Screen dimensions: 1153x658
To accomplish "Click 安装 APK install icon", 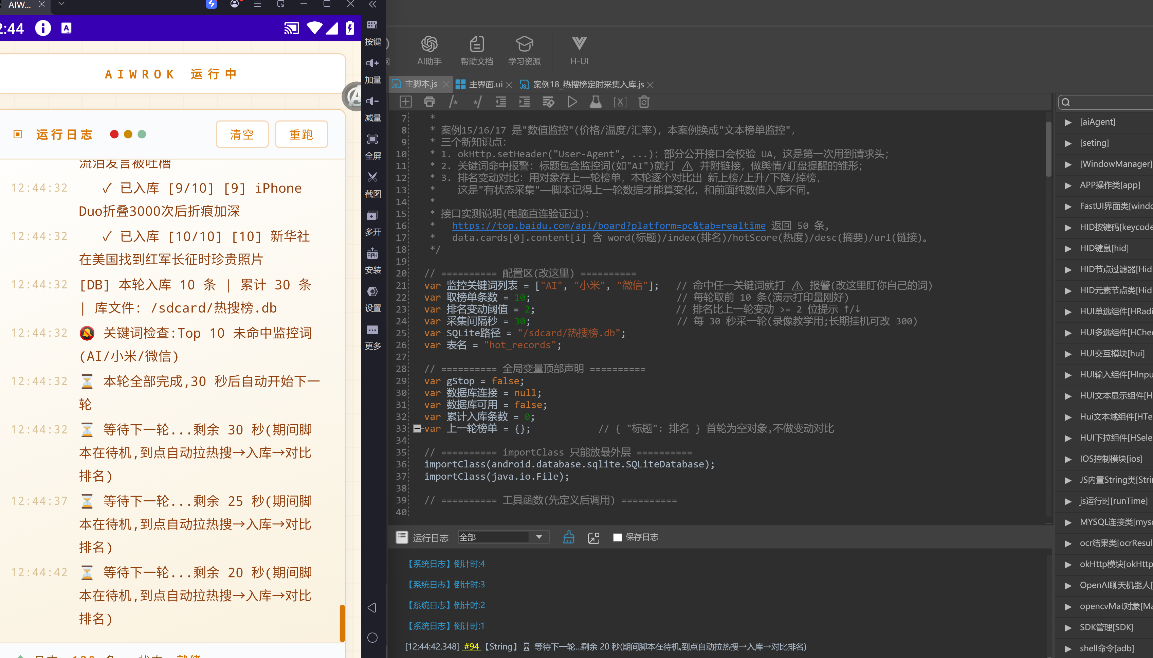I will tap(372, 261).
